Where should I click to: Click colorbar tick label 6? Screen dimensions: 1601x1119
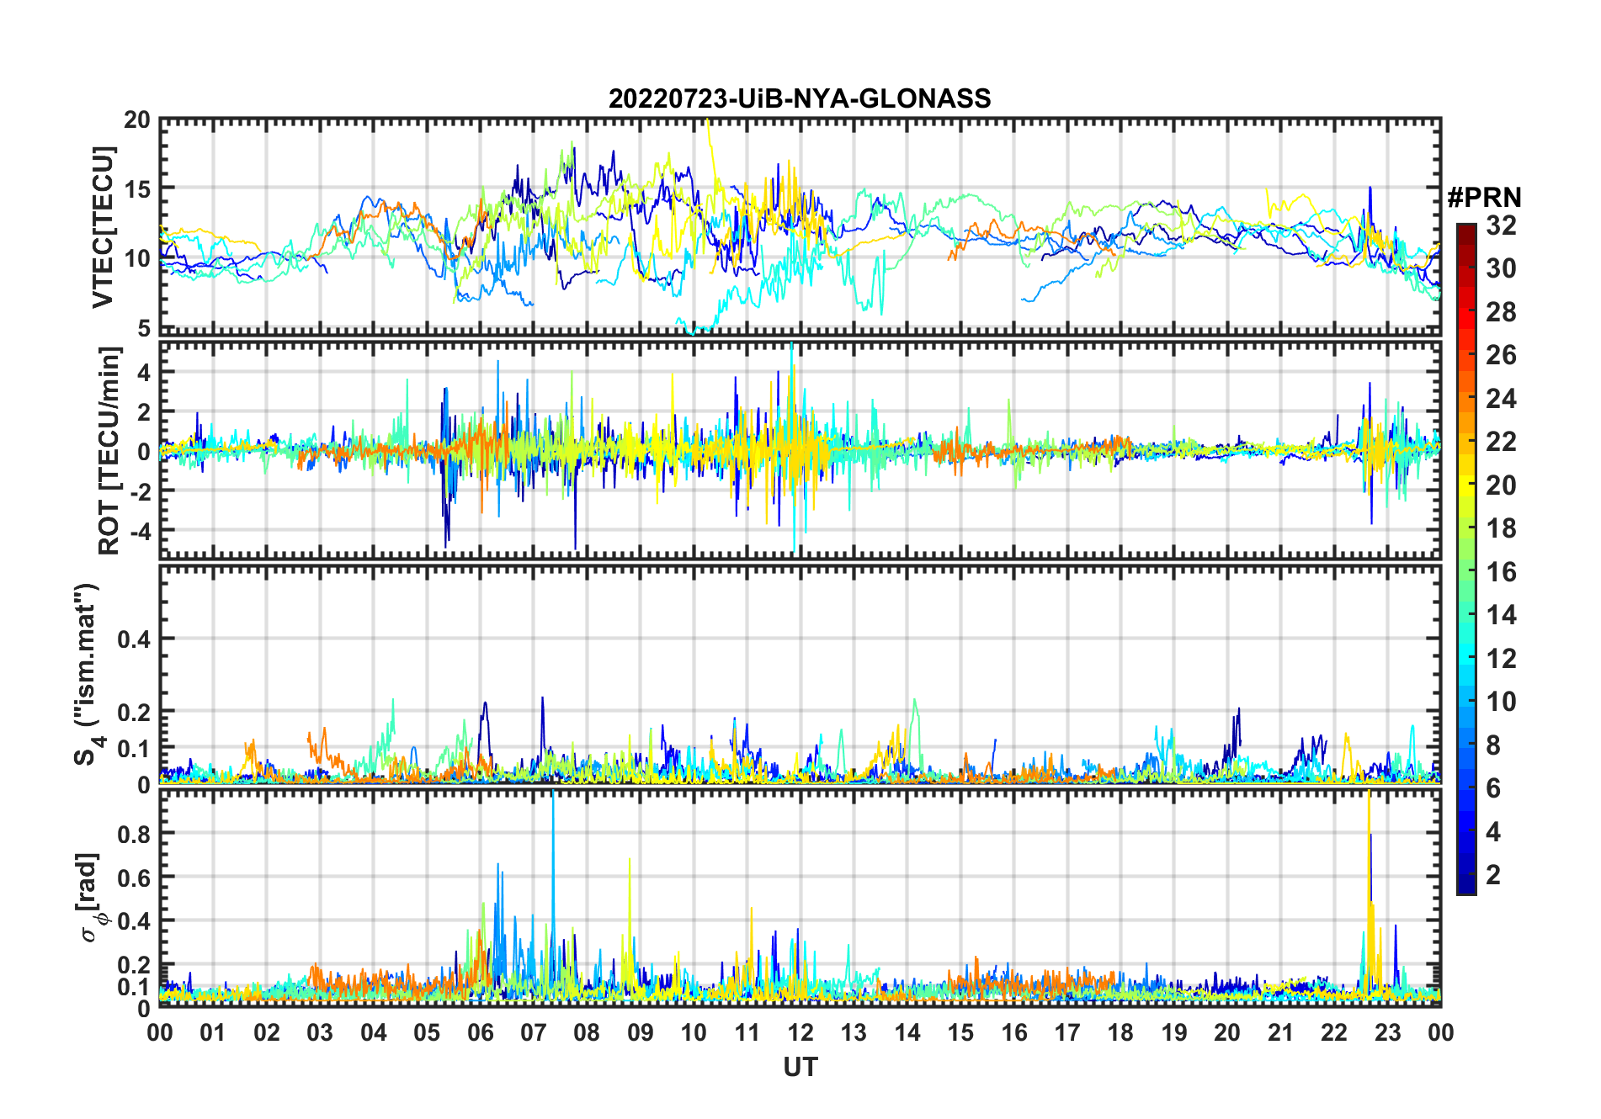[x=1493, y=788]
